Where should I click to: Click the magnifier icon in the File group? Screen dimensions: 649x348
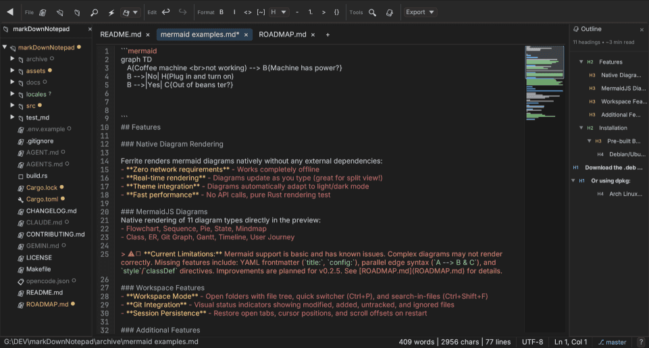pos(94,12)
